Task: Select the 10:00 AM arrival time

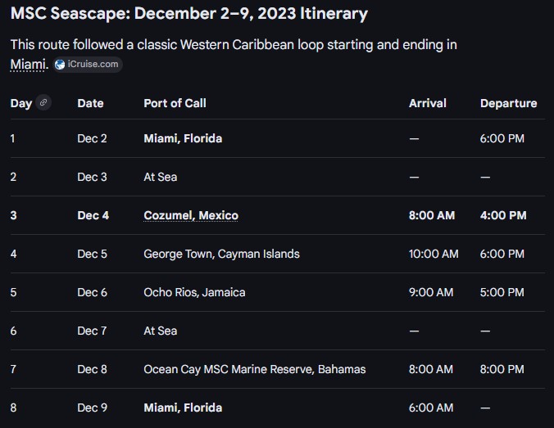Action: (434, 254)
